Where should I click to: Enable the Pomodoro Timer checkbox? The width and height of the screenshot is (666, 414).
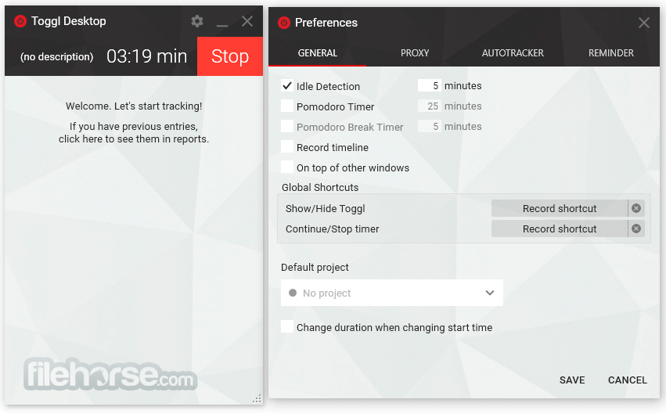pos(287,106)
